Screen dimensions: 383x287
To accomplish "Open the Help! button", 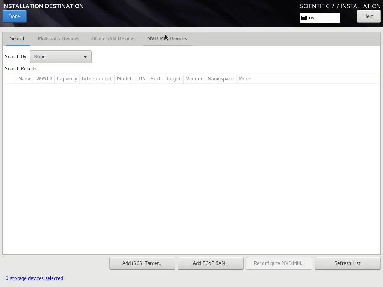I will [368, 16].
